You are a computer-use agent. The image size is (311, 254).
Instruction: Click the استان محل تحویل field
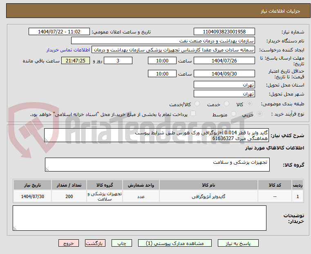pos(224,85)
